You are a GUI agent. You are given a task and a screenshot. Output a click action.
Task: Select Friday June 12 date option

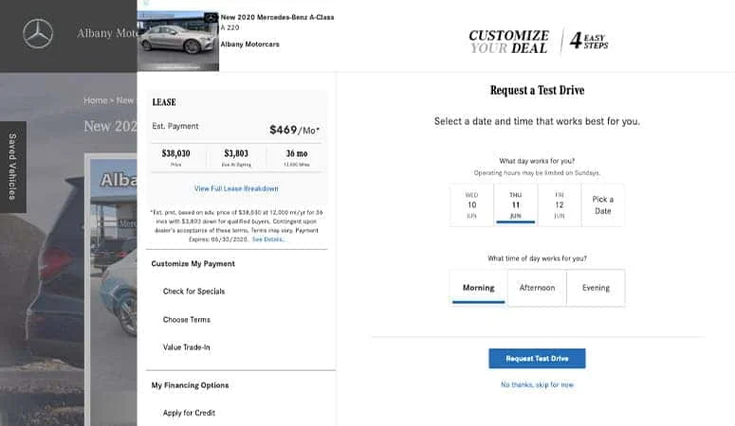click(x=560, y=205)
